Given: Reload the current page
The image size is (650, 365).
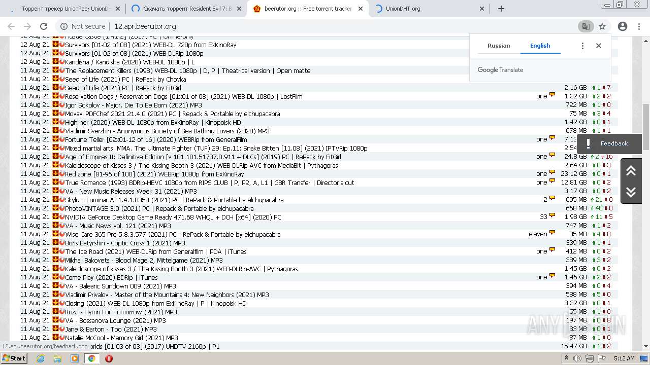Looking at the screenshot, I should 44,26.
